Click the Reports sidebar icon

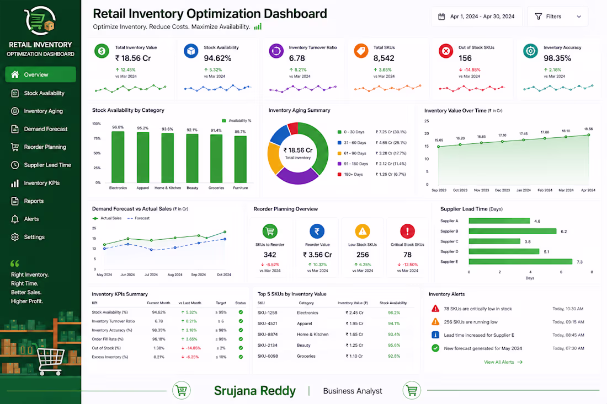pyautogui.click(x=15, y=201)
